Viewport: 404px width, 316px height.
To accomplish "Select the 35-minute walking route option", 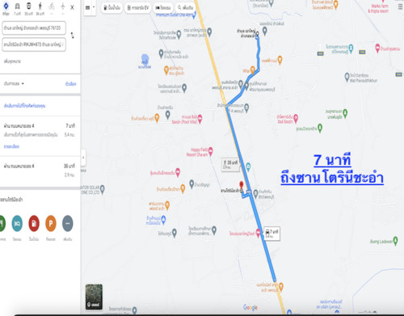I will click(x=40, y=171).
